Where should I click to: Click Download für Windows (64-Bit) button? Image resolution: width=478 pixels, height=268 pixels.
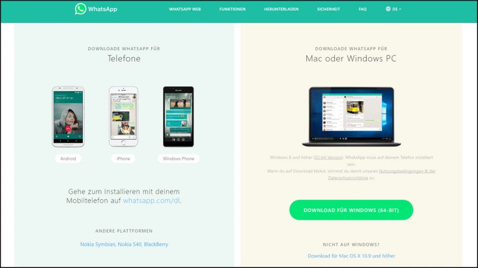(x=351, y=210)
